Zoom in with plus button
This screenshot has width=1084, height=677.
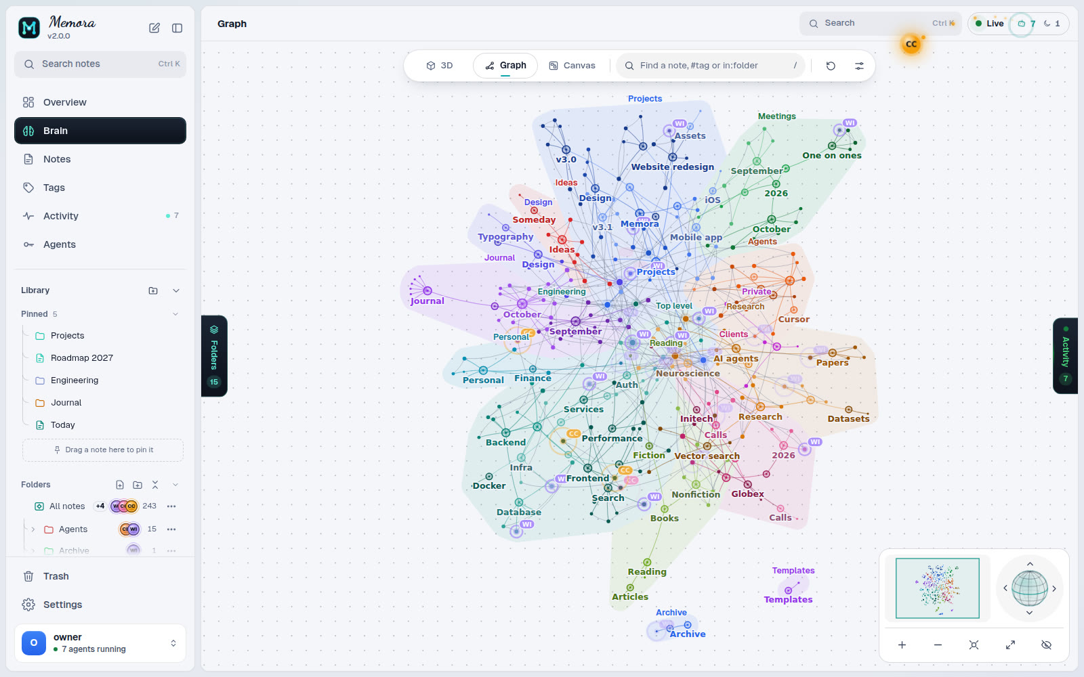click(902, 645)
